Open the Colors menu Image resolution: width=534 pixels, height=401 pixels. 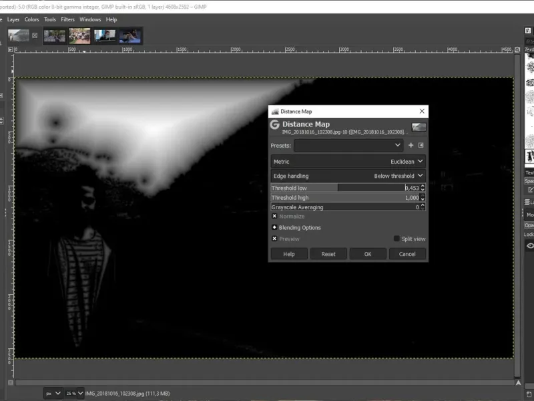coord(32,19)
